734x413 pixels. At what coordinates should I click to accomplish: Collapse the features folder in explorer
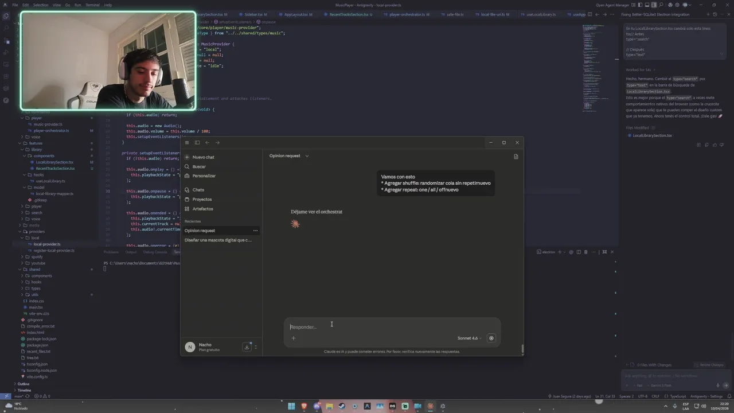tap(36, 143)
